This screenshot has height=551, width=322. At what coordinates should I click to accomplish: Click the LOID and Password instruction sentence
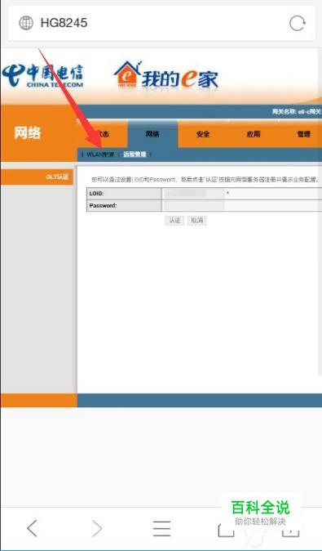205,180
